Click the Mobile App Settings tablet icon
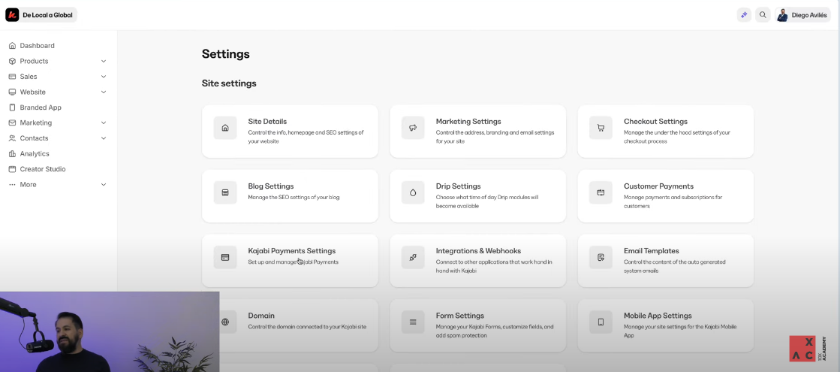840x372 pixels. pos(601,322)
